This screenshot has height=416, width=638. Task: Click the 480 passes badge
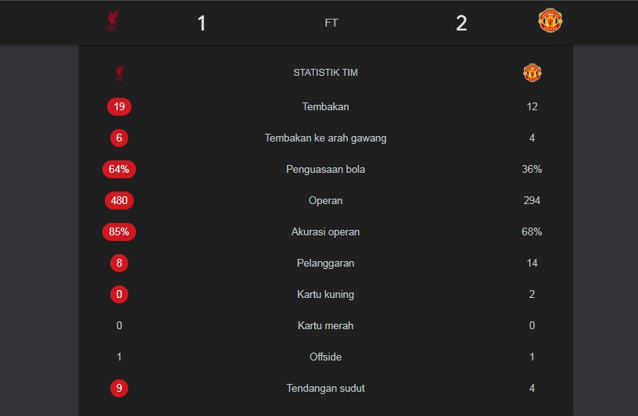(x=120, y=200)
